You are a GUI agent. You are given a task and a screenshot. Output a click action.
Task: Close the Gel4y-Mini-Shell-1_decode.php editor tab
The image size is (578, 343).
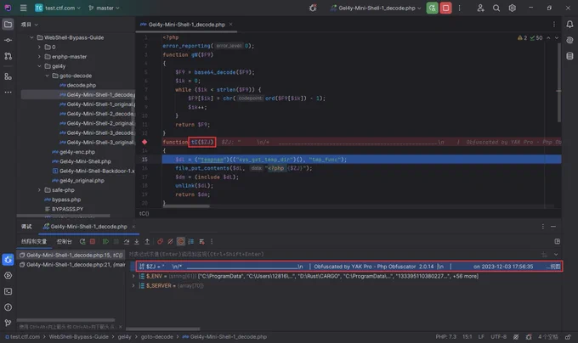point(230,25)
